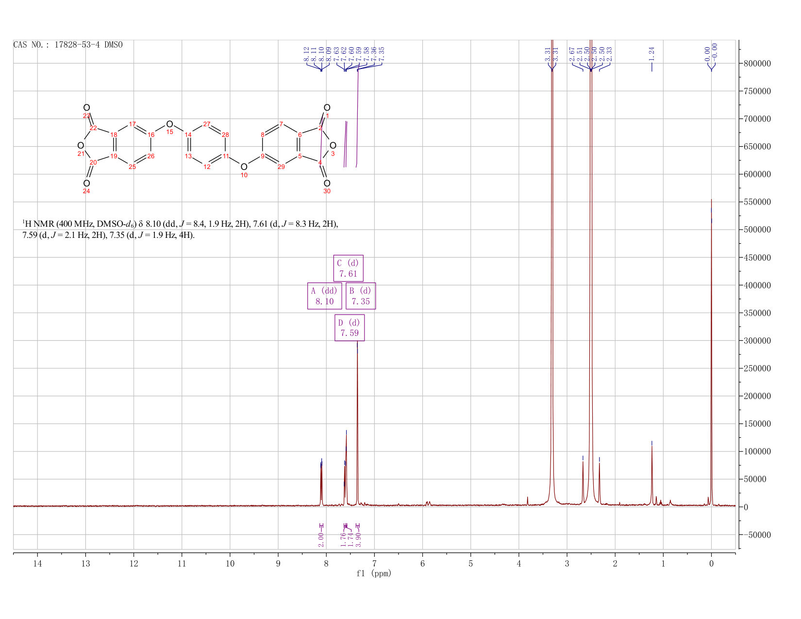Click the x-axis tick label 0
Viewport: 801px width, 619px height.
point(711,563)
